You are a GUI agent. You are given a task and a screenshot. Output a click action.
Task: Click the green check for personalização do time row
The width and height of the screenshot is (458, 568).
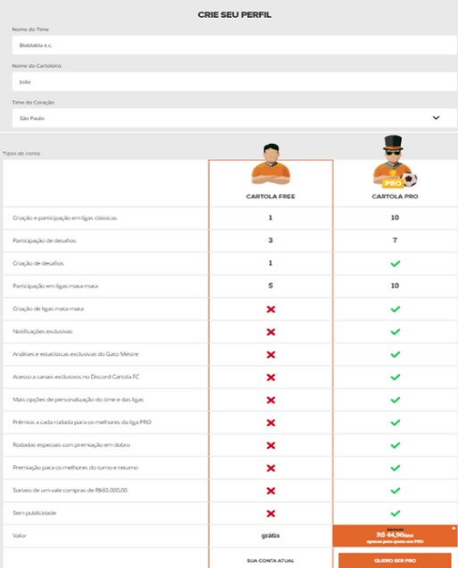[x=396, y=400]
